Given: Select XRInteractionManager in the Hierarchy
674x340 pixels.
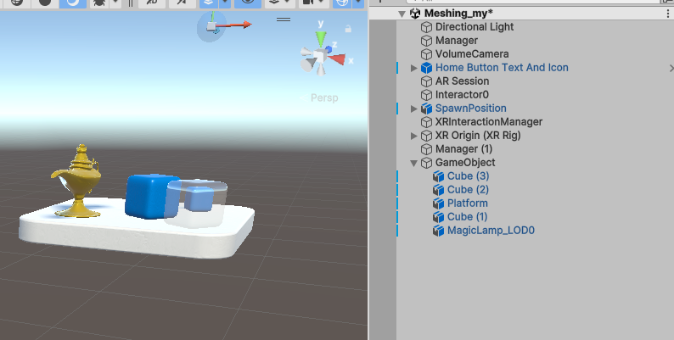Looking at the screenshot, I should 489,122.
